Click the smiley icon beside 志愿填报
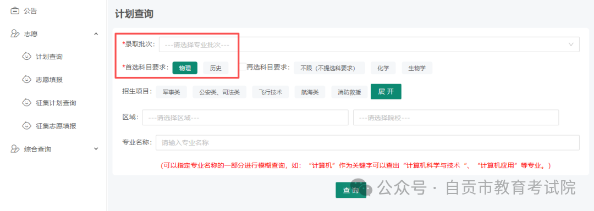594x211 pixels. [27, 80]
